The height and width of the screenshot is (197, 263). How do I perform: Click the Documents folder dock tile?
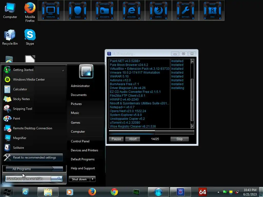[105, 10]
